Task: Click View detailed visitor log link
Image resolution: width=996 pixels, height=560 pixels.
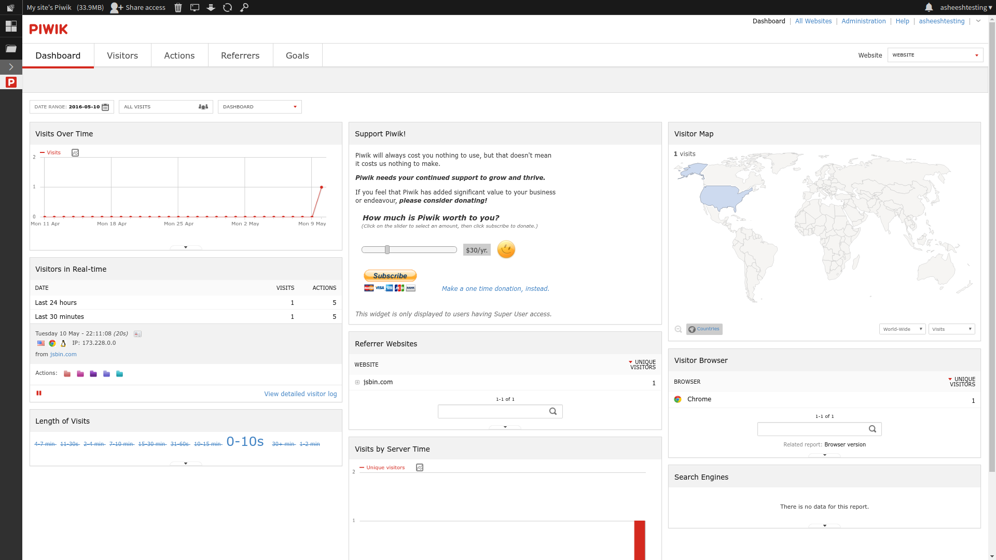Action: (x=300, y=393)
